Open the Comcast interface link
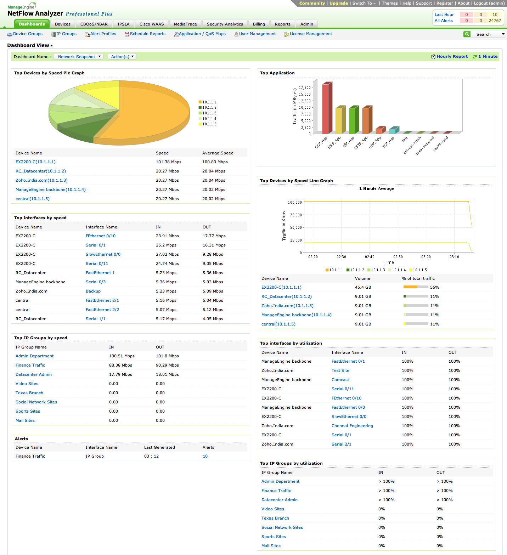The width and height of the screenshot is (507, 555). [x=340, y=380]
